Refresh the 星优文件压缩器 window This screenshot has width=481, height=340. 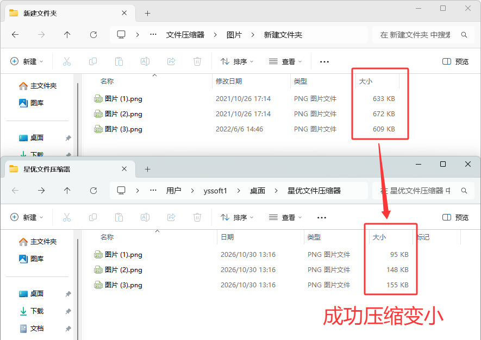click(93, 191)
